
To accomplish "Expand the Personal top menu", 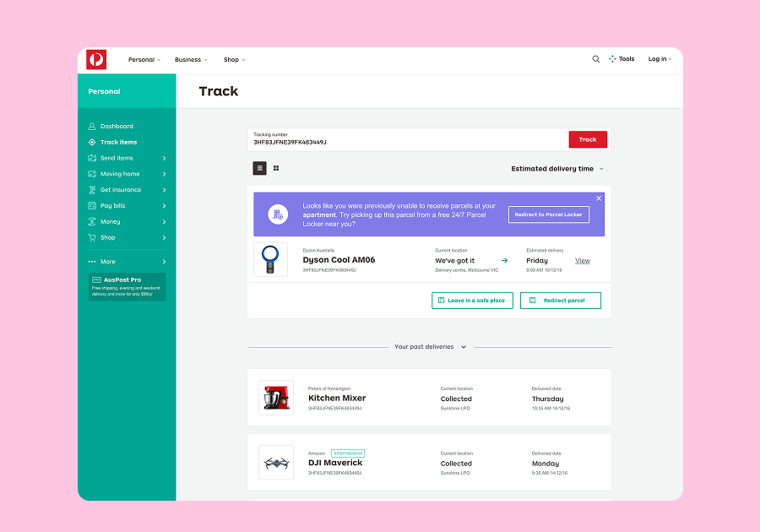I will (x=144, y=60).
